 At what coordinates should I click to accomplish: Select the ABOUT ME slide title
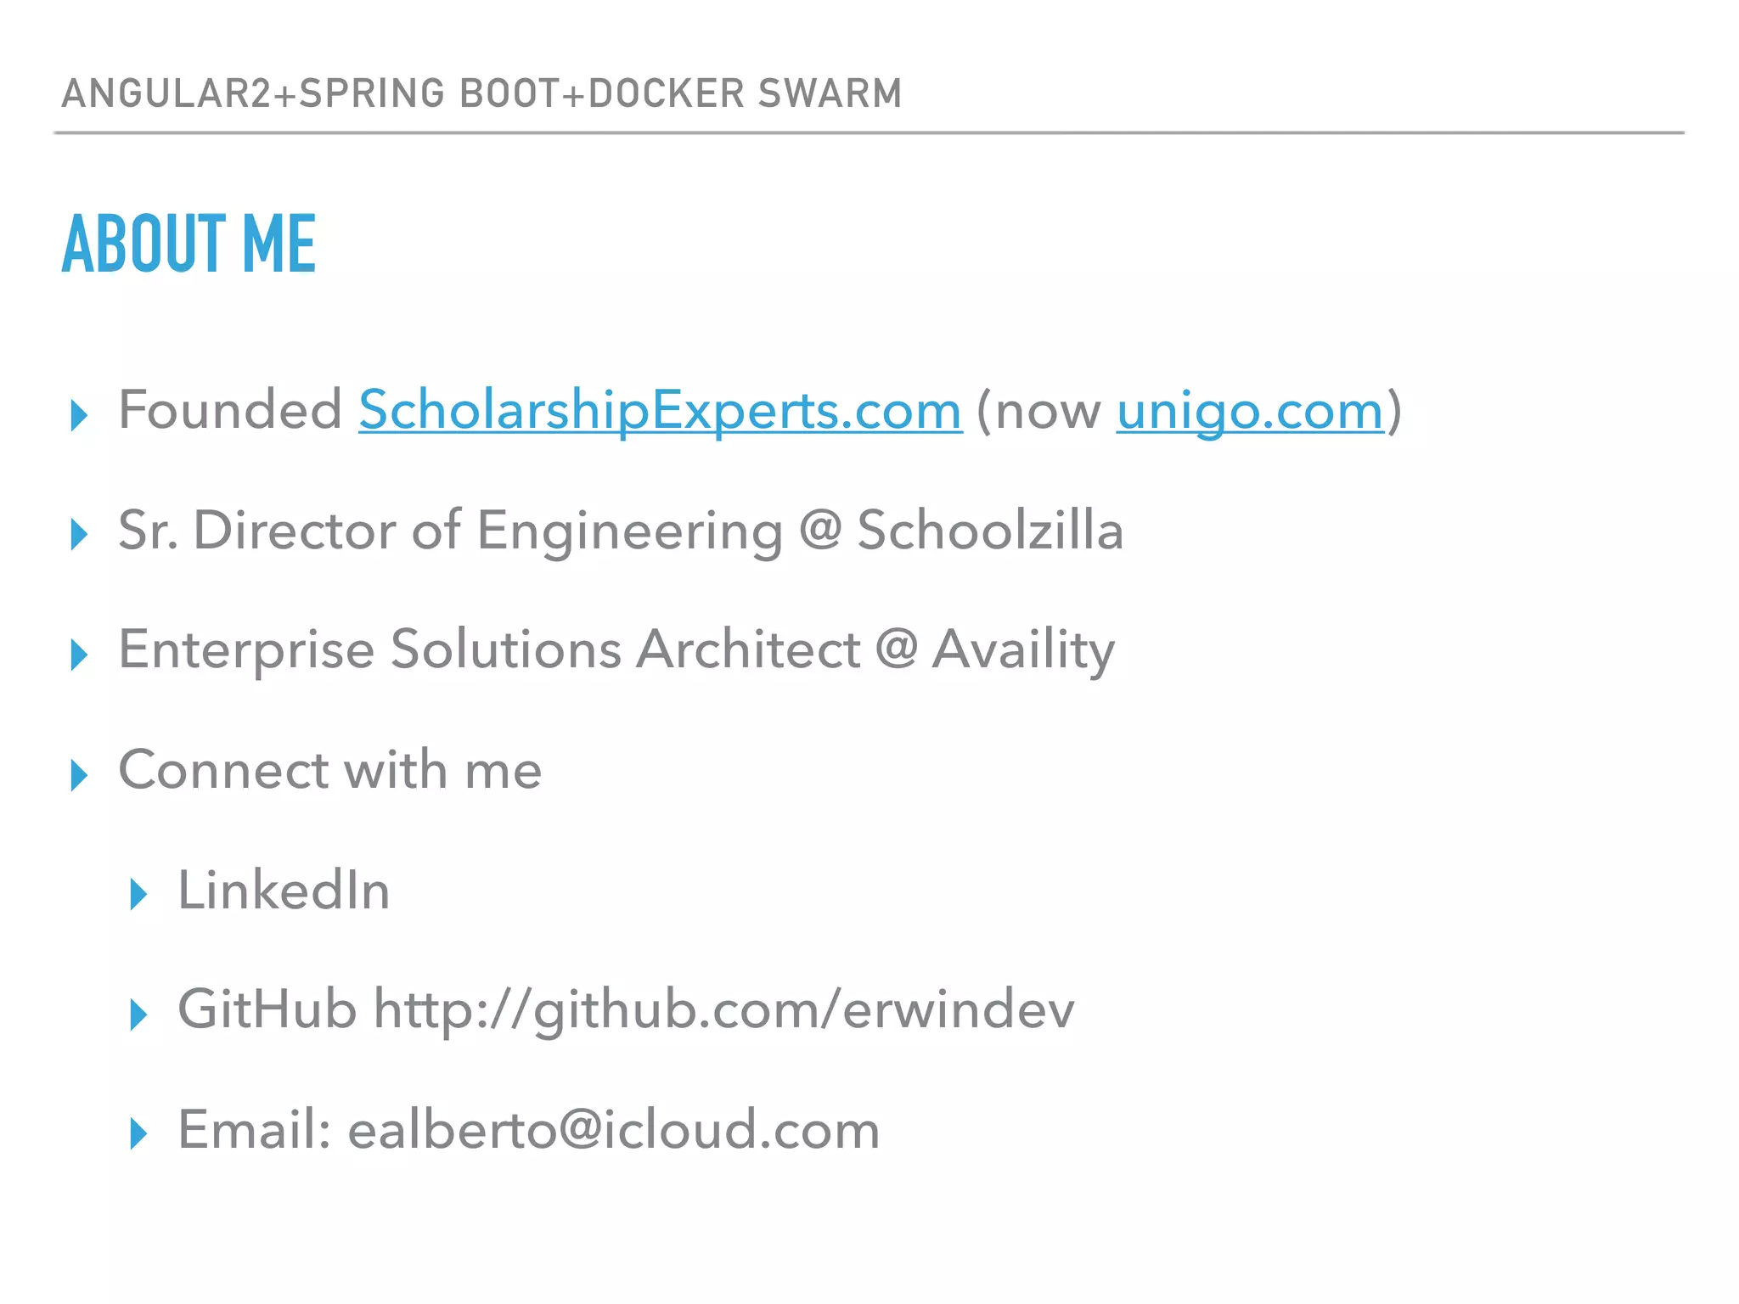pos(189,244)
